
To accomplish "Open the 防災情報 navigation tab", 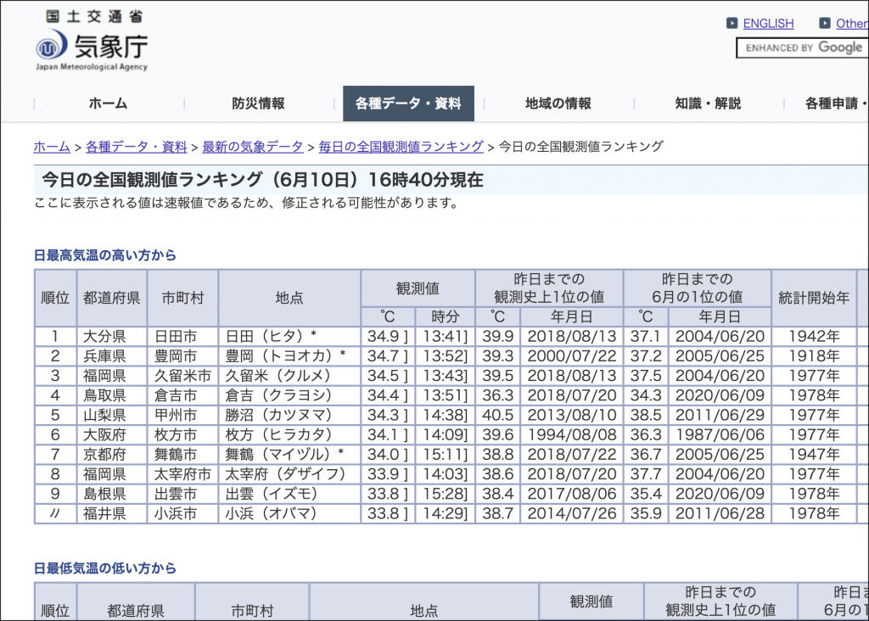I will 258,103.
